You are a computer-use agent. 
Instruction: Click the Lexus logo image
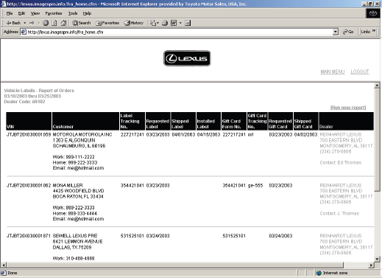tap(187, 58)
